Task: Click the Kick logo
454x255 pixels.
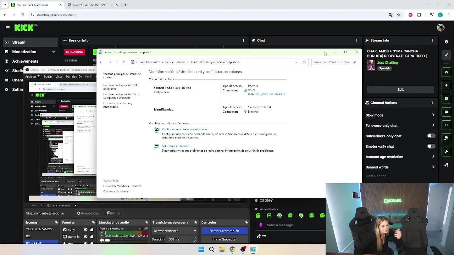Action: [26, 27]
